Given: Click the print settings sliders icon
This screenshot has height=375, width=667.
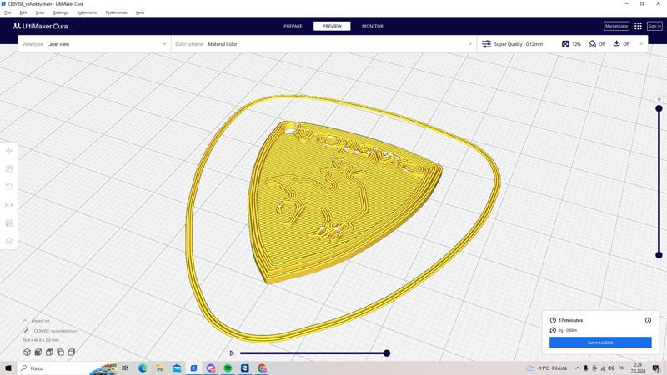Looking at the screenshot, I should [x=486, y=44].
